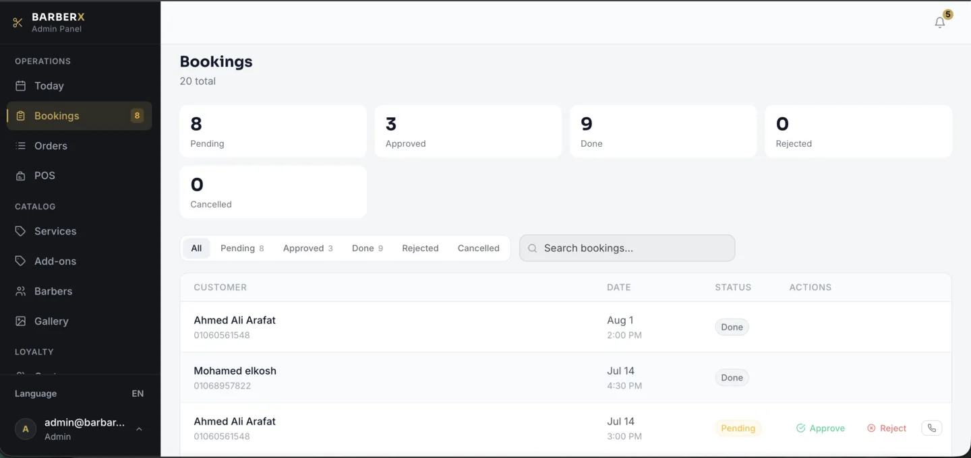Open Add-ons in sidebar
The image size is (971, 458).
[79, 261]
